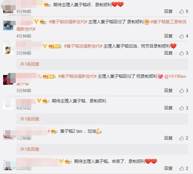Expand 共1条回复 under 黄子韬Z.tao comment
The image size is (193, 174).
point(30,149)
